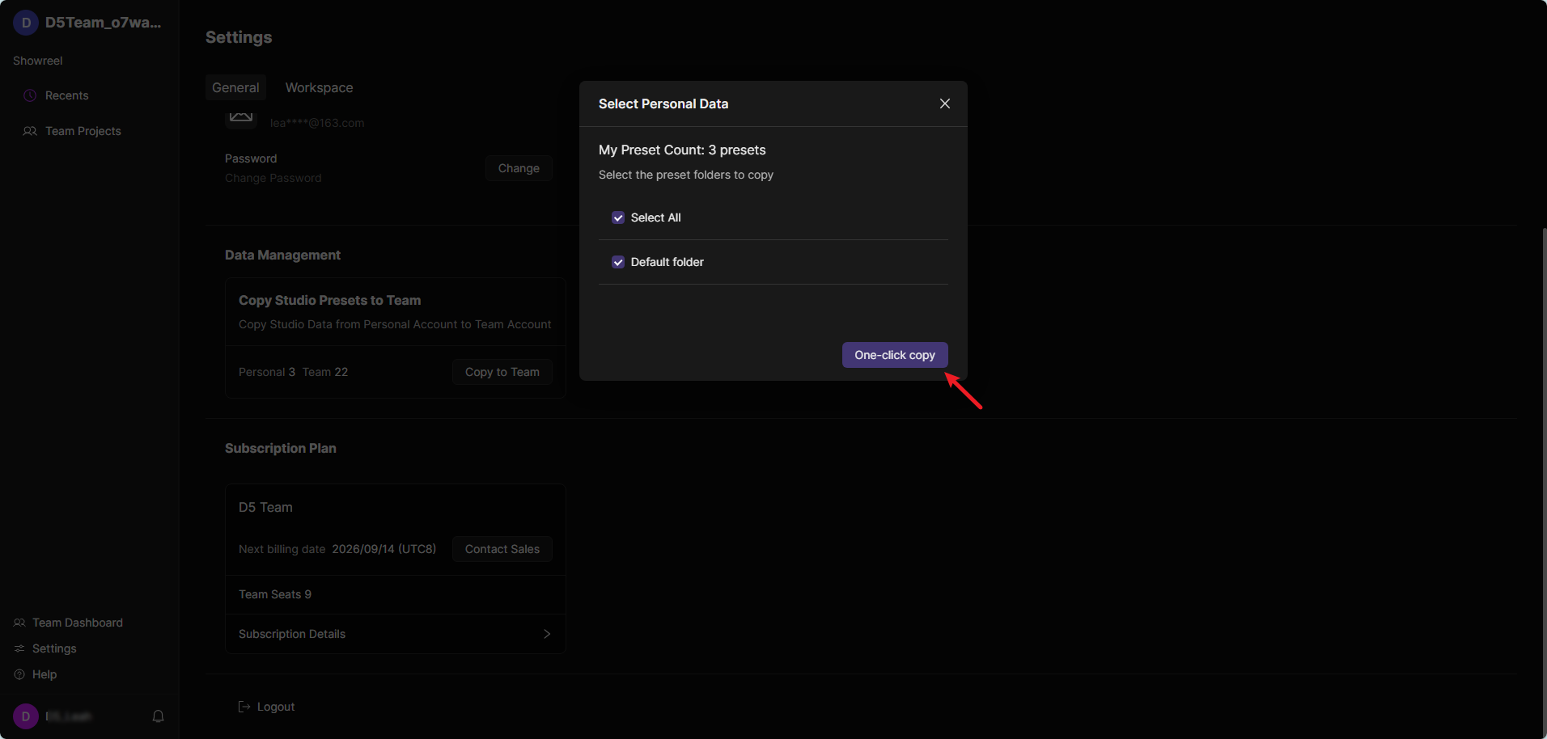
Task: Click the 'D5 Team' plan name
Action: [265, 507]
